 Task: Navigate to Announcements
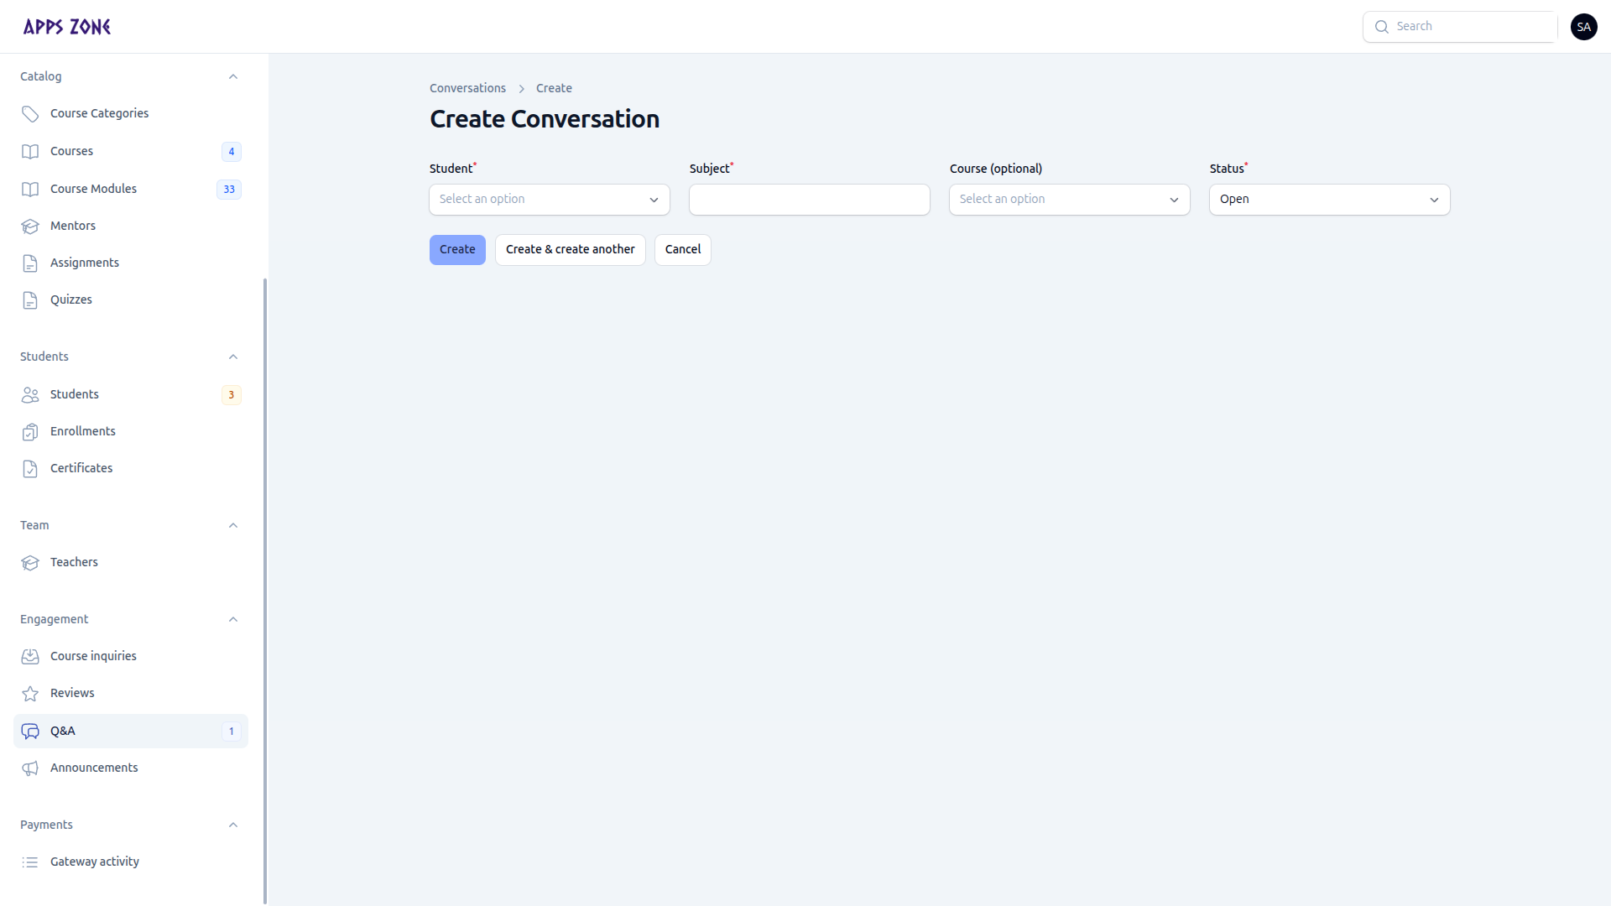coord(131,768)
